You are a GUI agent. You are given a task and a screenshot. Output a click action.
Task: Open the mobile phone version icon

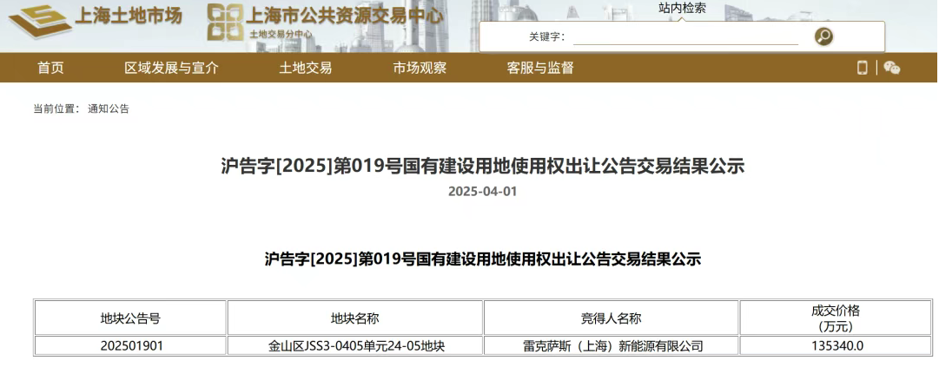pos(863,68)
